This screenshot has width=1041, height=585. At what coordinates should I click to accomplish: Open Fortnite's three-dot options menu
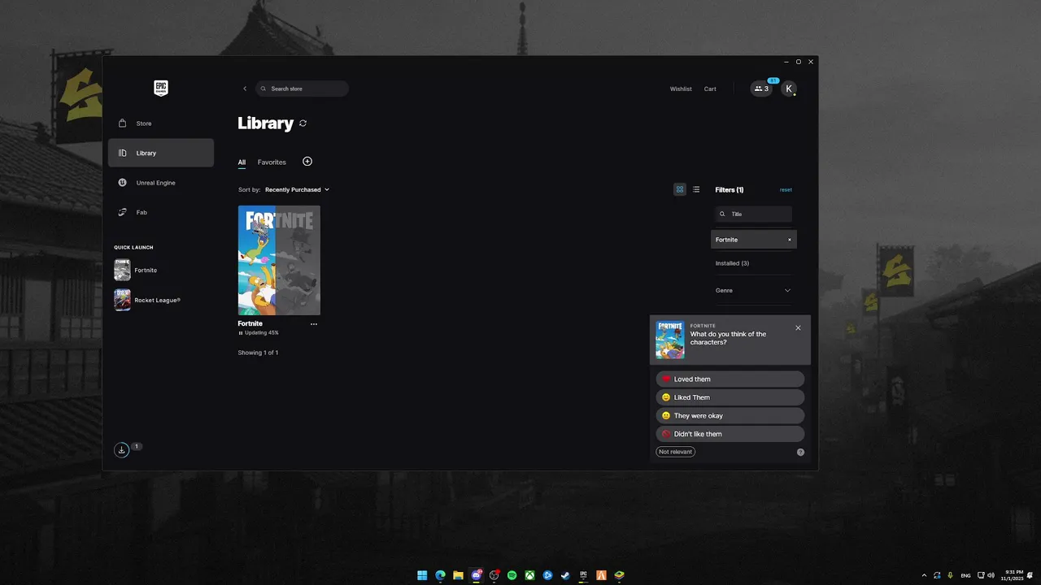tap(314, 324)
